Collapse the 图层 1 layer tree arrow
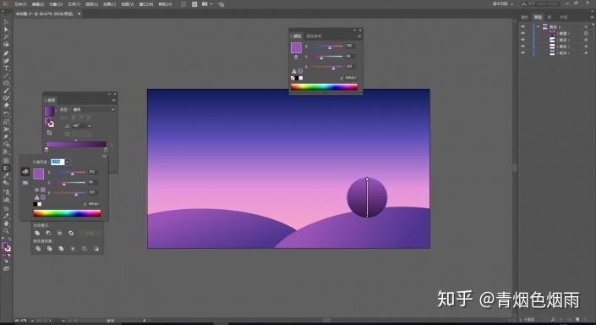 coord(538,26)
